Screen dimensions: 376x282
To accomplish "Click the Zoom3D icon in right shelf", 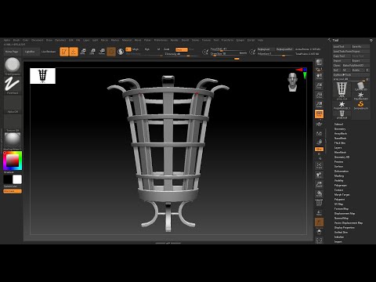I will (x=319, y=184).
